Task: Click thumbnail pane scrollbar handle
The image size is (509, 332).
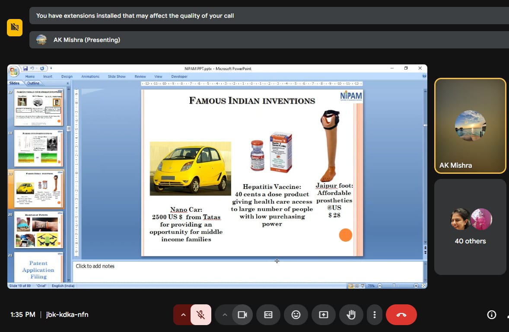Action: (69, 129)
